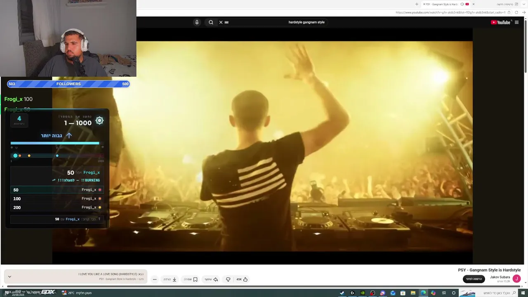This screenshot has height=297, width=528.
Task: Open the three-dot more actions menu
Action: (155, 279)
